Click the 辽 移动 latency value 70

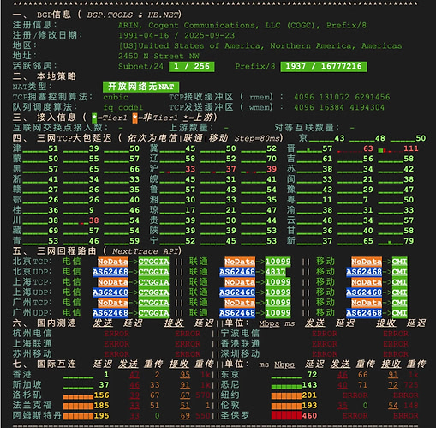click(272, 159)
